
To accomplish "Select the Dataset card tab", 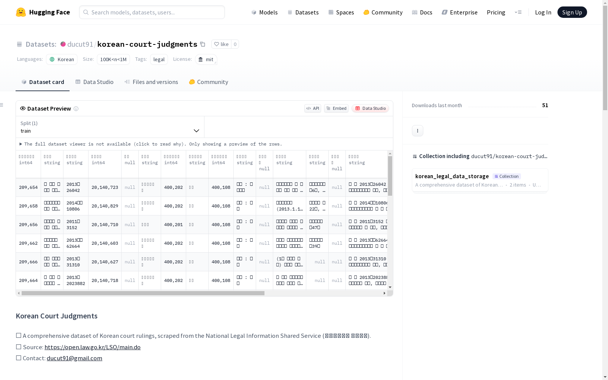I will [43, 82].
